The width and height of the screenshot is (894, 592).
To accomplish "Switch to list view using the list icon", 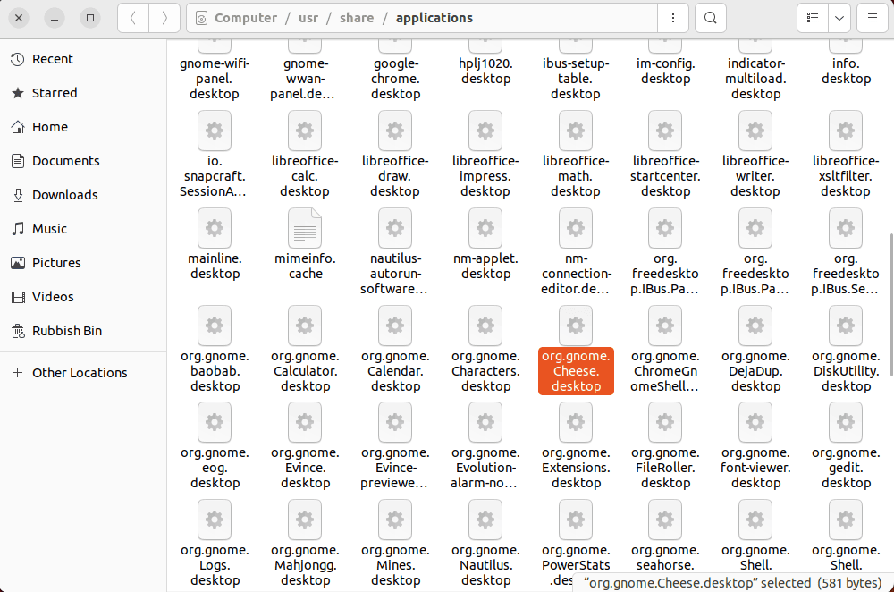I will point(812,17).
